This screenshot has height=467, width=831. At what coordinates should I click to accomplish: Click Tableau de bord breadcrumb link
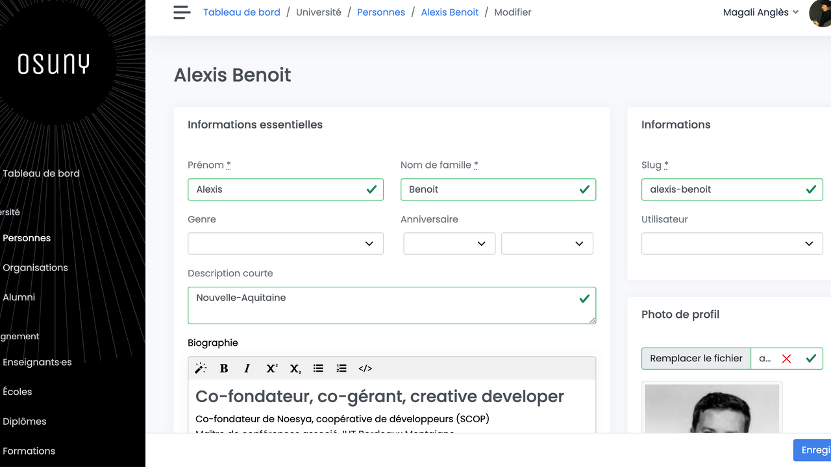point(242,12)
